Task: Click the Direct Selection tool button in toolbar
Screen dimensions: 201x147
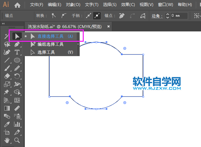Action: click(x=17, y=36)
